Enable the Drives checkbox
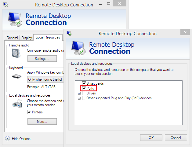Screen dimensions: 192x147 pyautogui.click(x=84, y=93)
